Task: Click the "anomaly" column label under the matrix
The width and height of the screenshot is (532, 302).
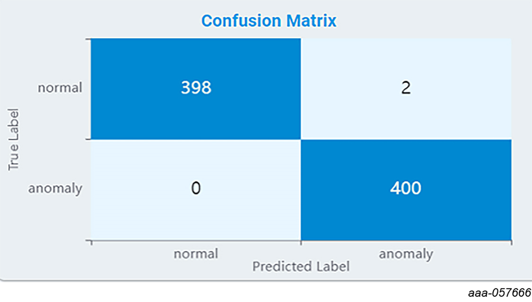Action: tap(406, 254)
